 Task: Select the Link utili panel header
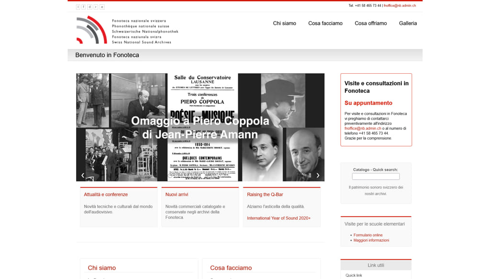tap(376, 265)
